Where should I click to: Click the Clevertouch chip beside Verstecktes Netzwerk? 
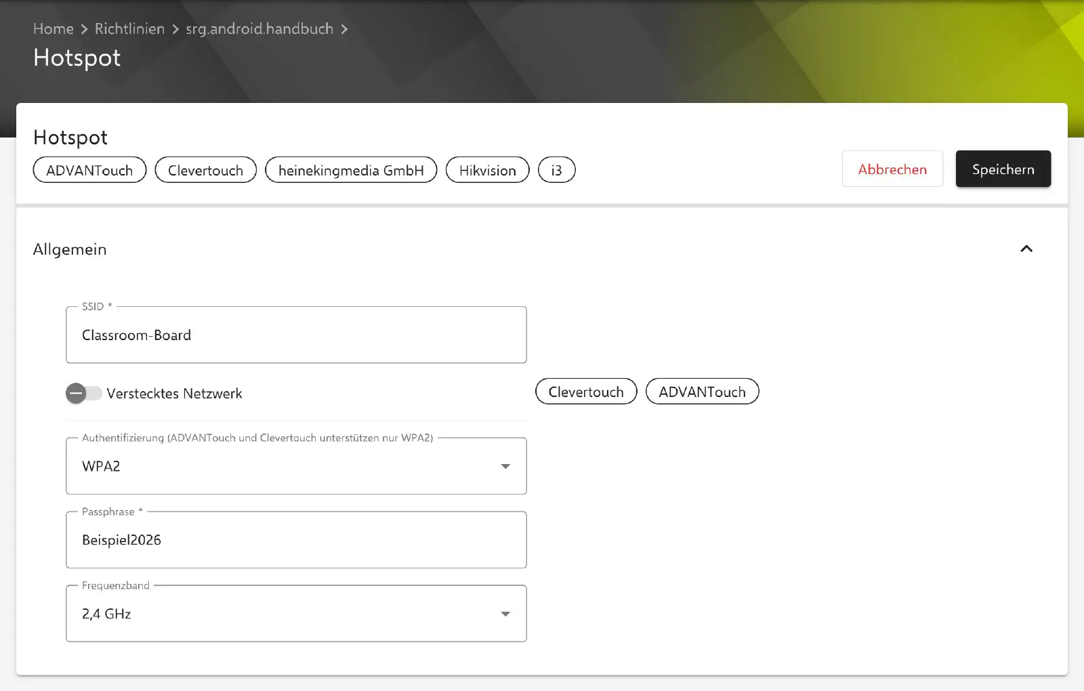point(586,392)
